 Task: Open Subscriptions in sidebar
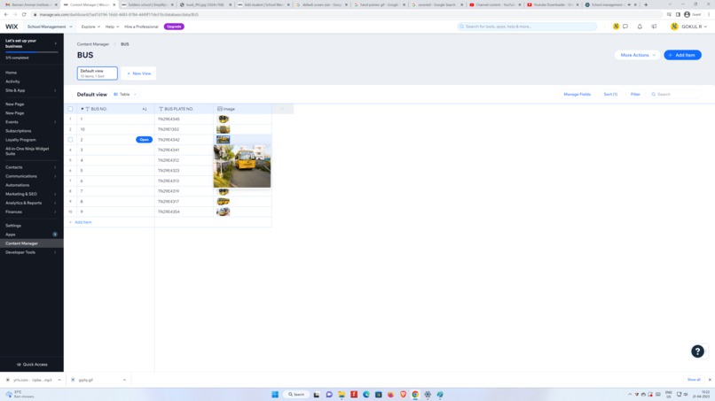pos(19,131)
